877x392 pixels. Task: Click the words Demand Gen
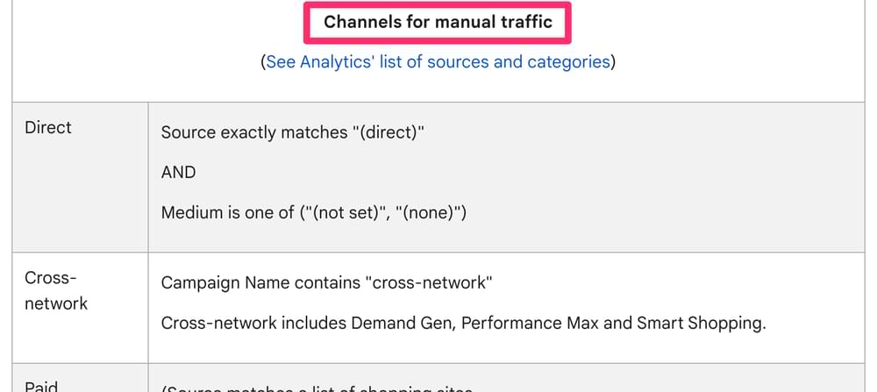[x=403, y=324]
